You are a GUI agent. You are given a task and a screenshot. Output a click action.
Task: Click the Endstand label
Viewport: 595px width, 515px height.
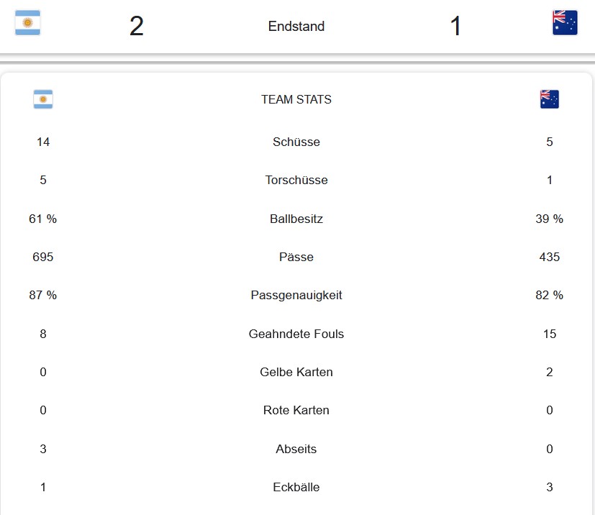[x=296, y=26]
